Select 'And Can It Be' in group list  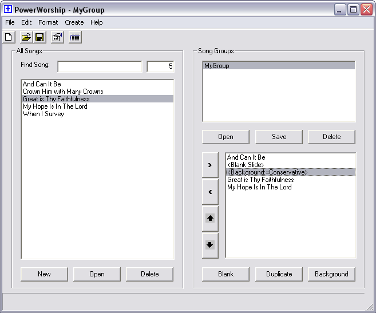(291, 157)
